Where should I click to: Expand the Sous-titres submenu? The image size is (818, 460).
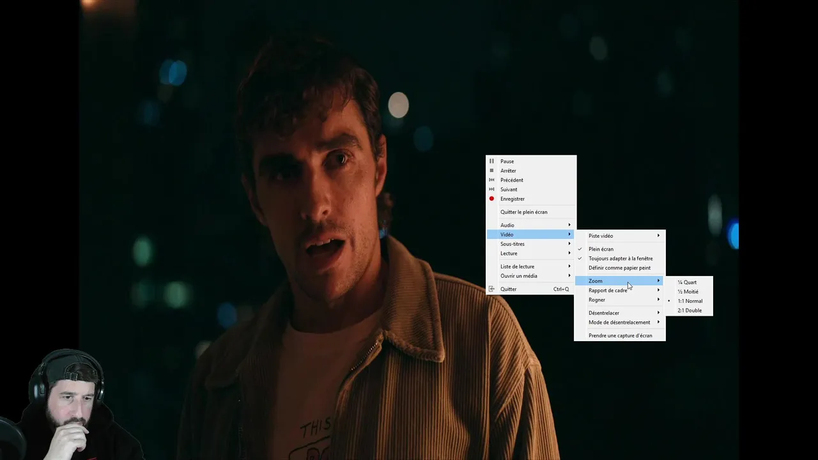(x=530, y=244)
